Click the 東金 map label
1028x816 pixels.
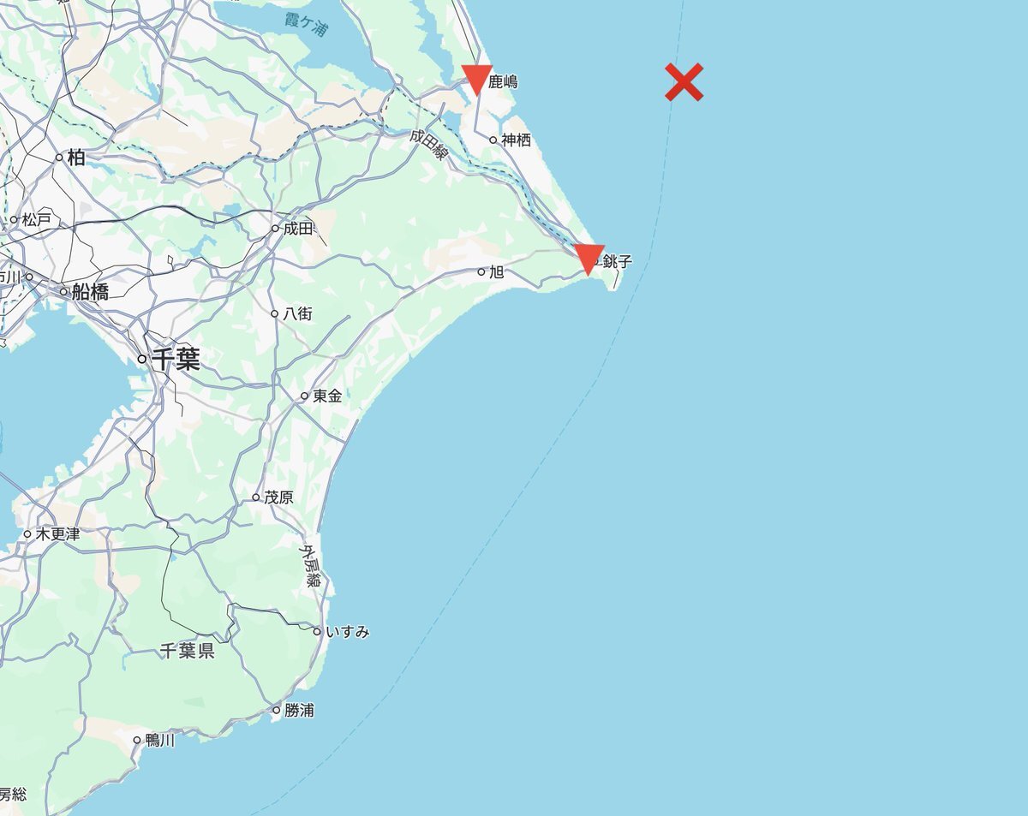(328, 396)
